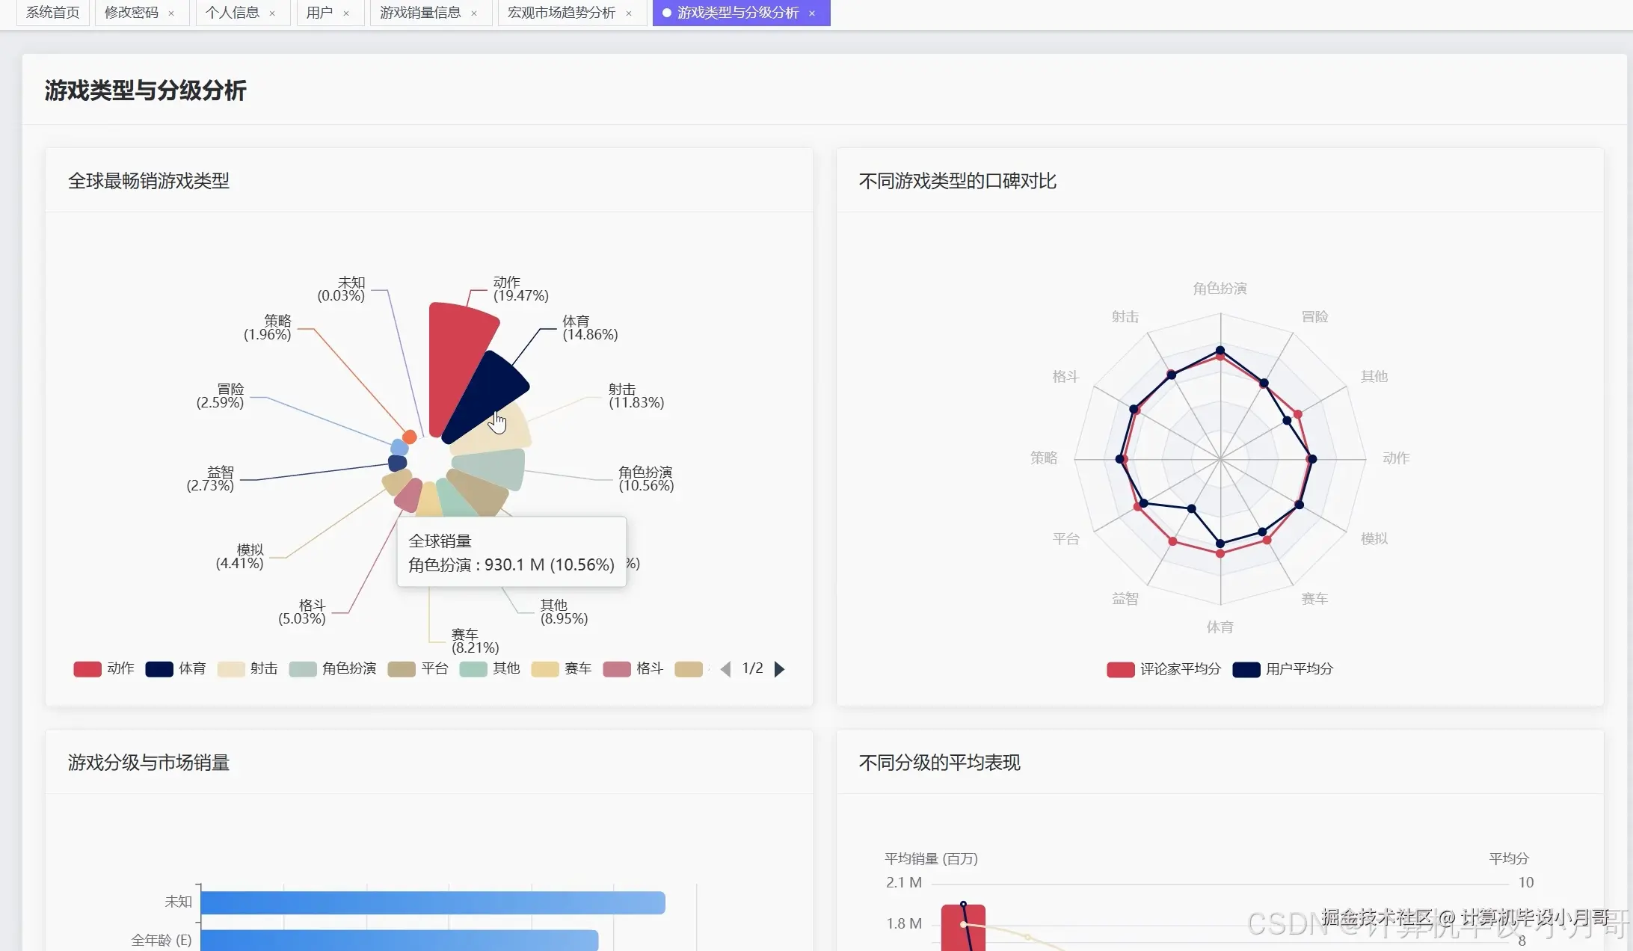Screen dimensions: 1633x951
Task: Toggle 射击 legend color swatch
Action: (x=231, y=669)
